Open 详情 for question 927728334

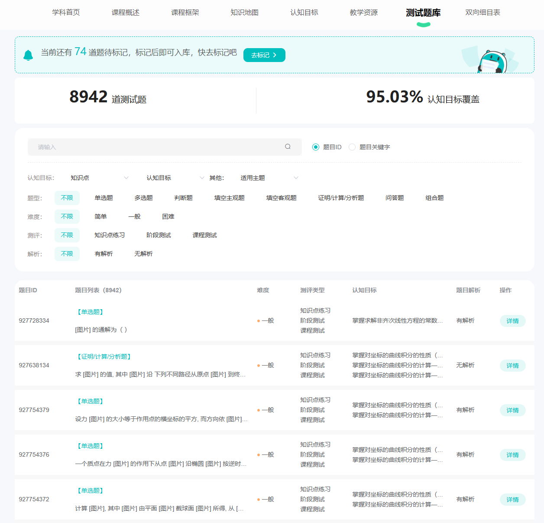click(512, 321)
